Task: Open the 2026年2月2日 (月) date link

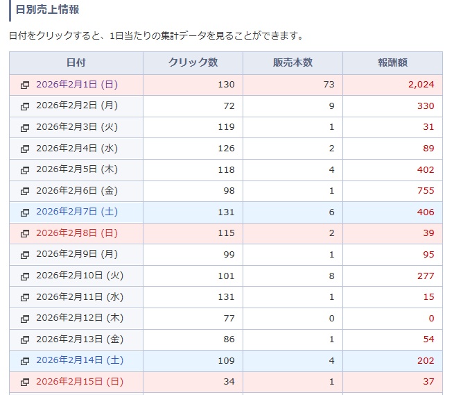Action: pyautogui.click(x=77, y=106)
